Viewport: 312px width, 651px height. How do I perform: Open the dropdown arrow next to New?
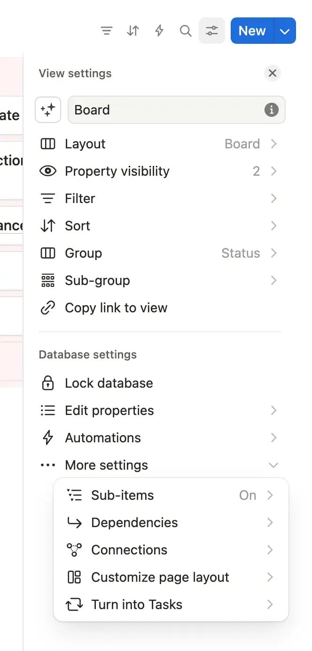coord(284,31)
